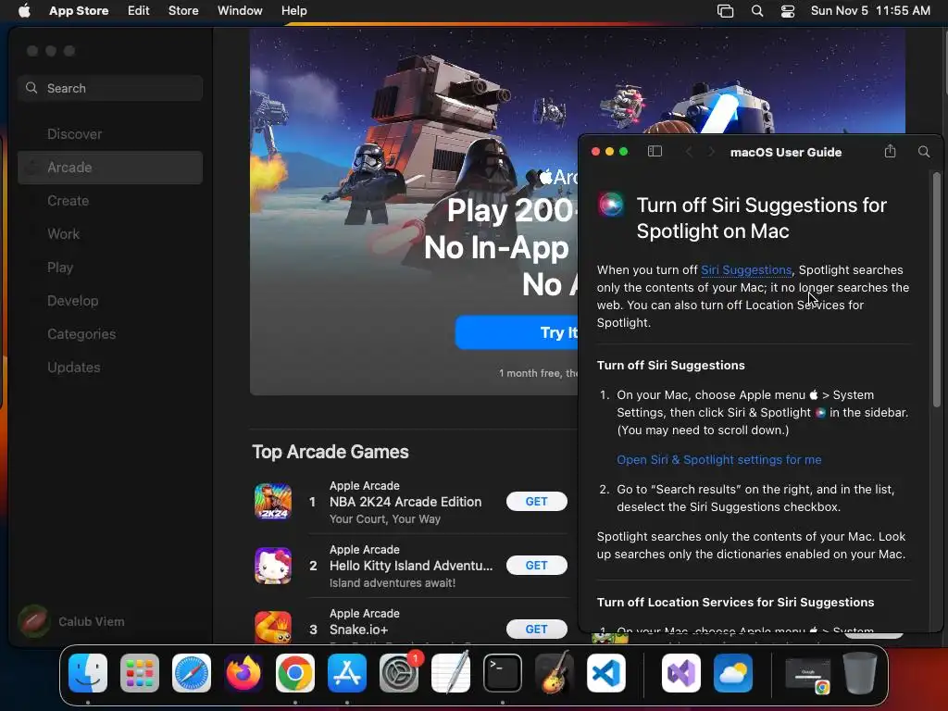Open Control Center in menu bar
The width and height of the screenshot is (948, 711).
[x=788, y=11]
